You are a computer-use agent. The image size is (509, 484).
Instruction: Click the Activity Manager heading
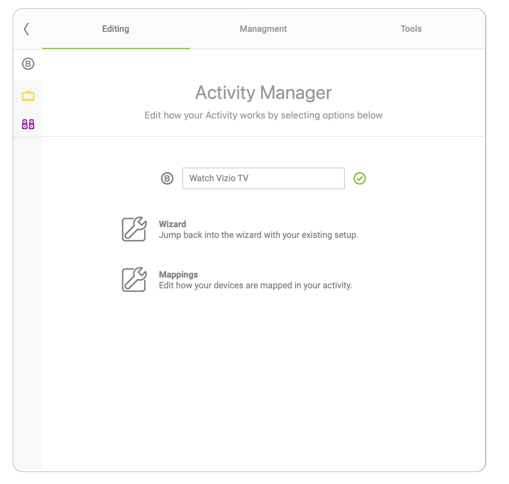pyautogui.click(x=263, y=93)
